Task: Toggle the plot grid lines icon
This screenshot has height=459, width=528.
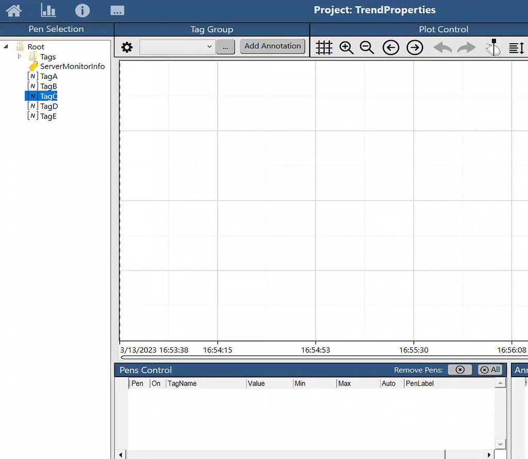Action: (x=324, y=47)
